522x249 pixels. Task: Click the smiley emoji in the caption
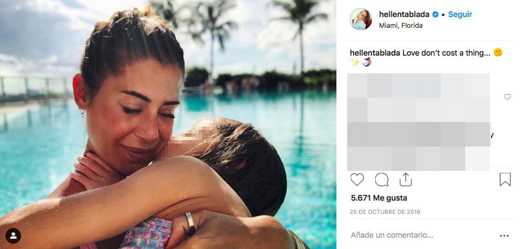498,53
